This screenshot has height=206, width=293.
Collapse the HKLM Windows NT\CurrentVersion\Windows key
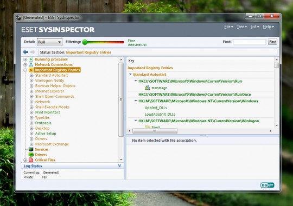[x=136, y=101]
